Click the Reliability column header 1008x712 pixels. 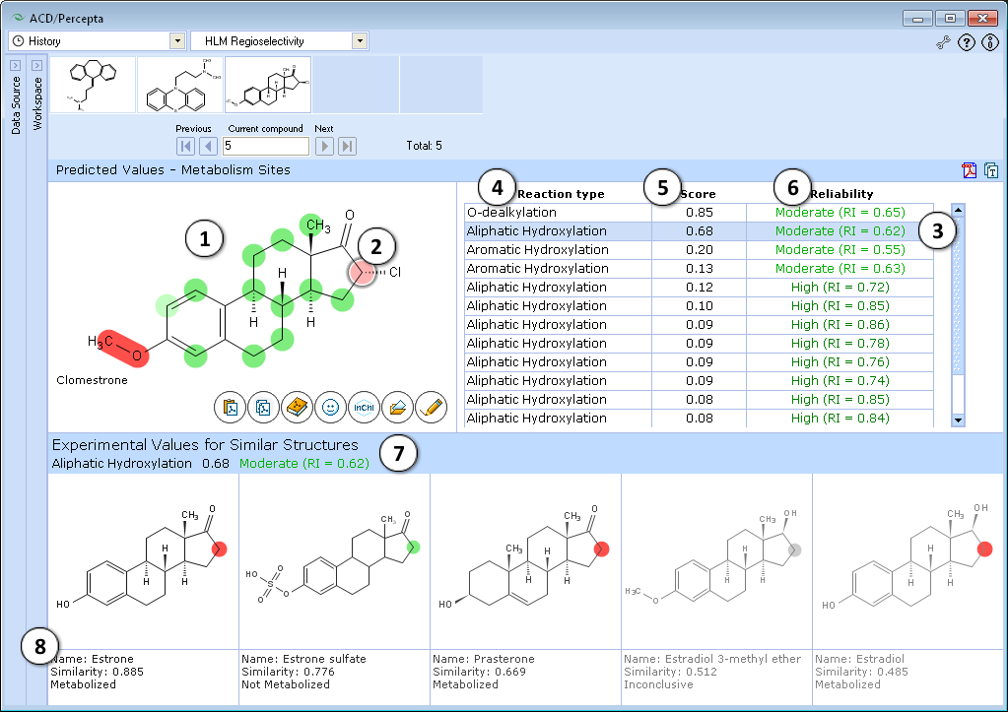(841, 194)
